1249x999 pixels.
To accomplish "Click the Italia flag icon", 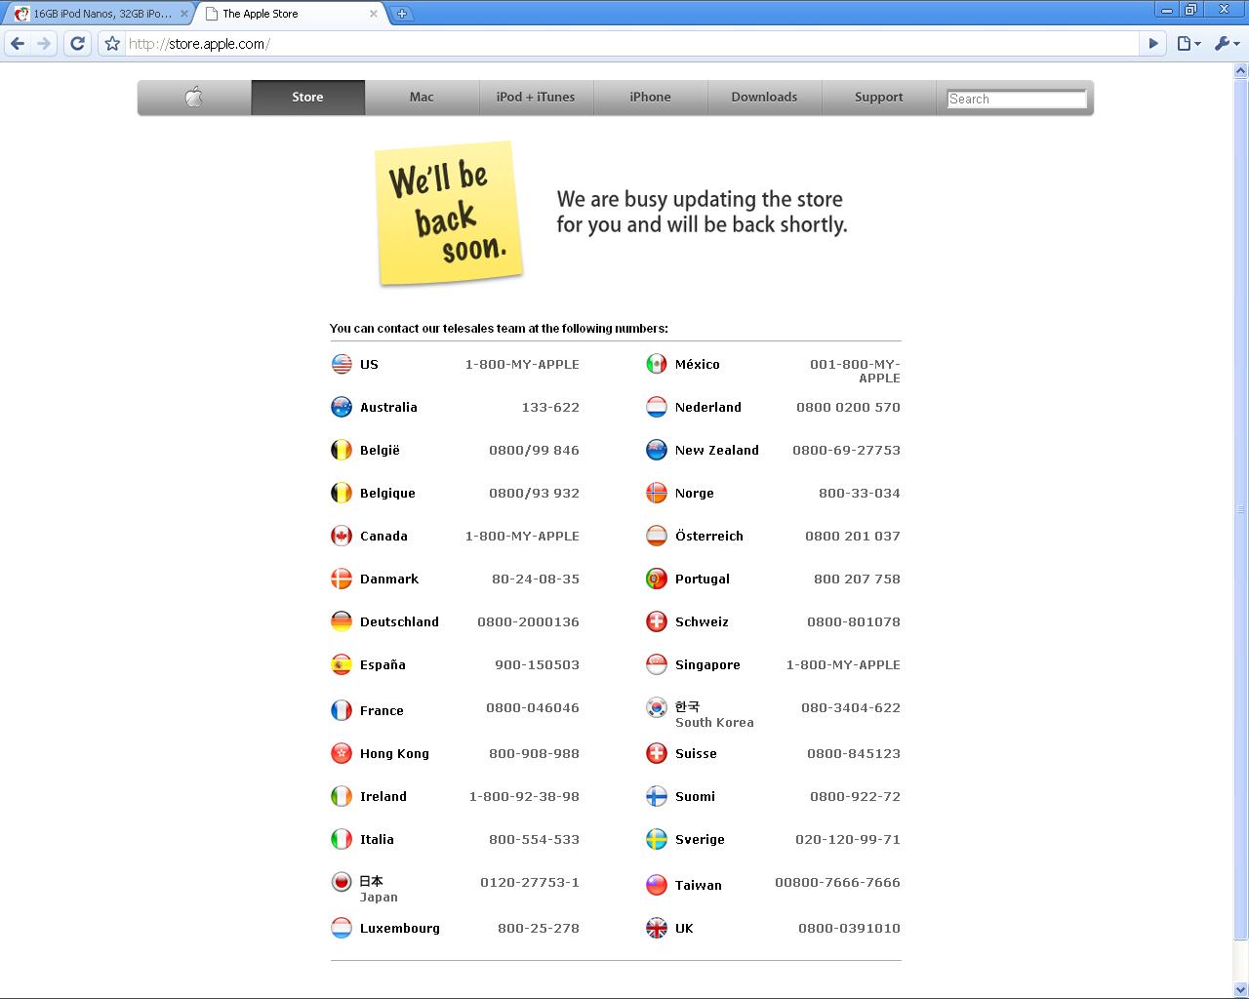I will click(342, 839).
